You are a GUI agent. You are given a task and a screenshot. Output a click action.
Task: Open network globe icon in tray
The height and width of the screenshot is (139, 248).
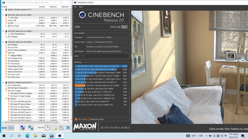[x=218, y=136]
